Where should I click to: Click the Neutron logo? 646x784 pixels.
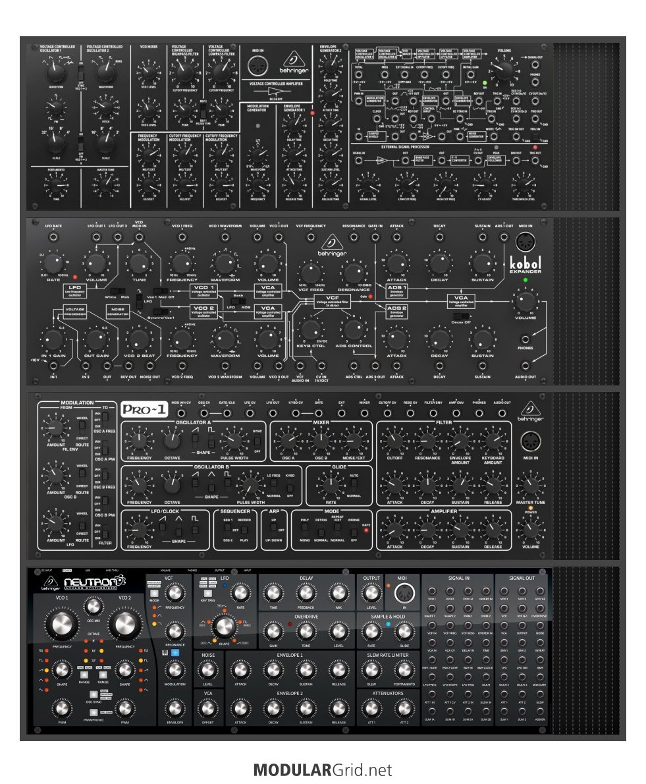click(x=95, y=582)
